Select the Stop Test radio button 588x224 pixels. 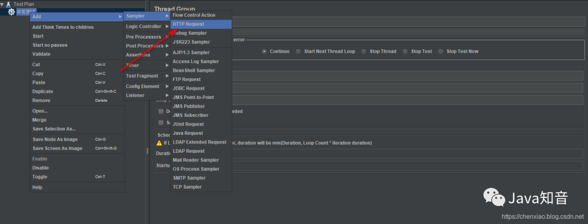tap(405, 51)
